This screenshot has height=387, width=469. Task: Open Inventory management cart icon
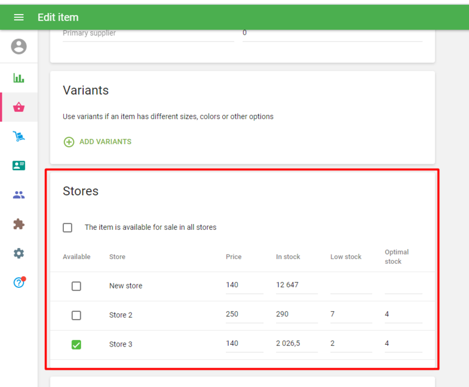(19, 137)
